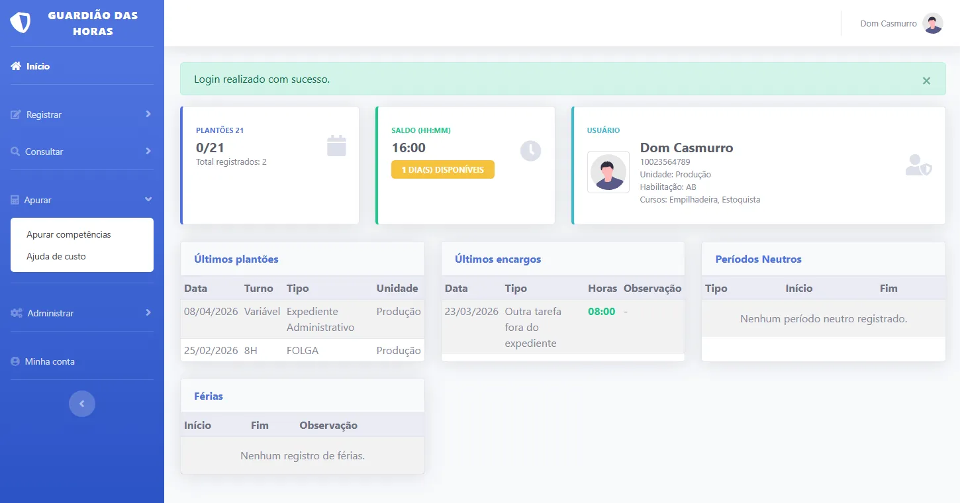Click Nenhum registro de férias message

coord(303,456)
